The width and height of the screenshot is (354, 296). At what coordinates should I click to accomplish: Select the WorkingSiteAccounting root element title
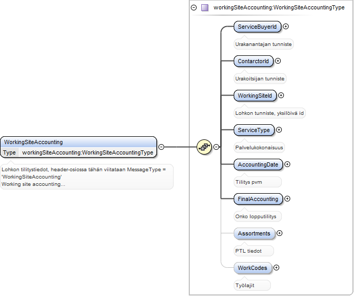(x=33, y=142)
